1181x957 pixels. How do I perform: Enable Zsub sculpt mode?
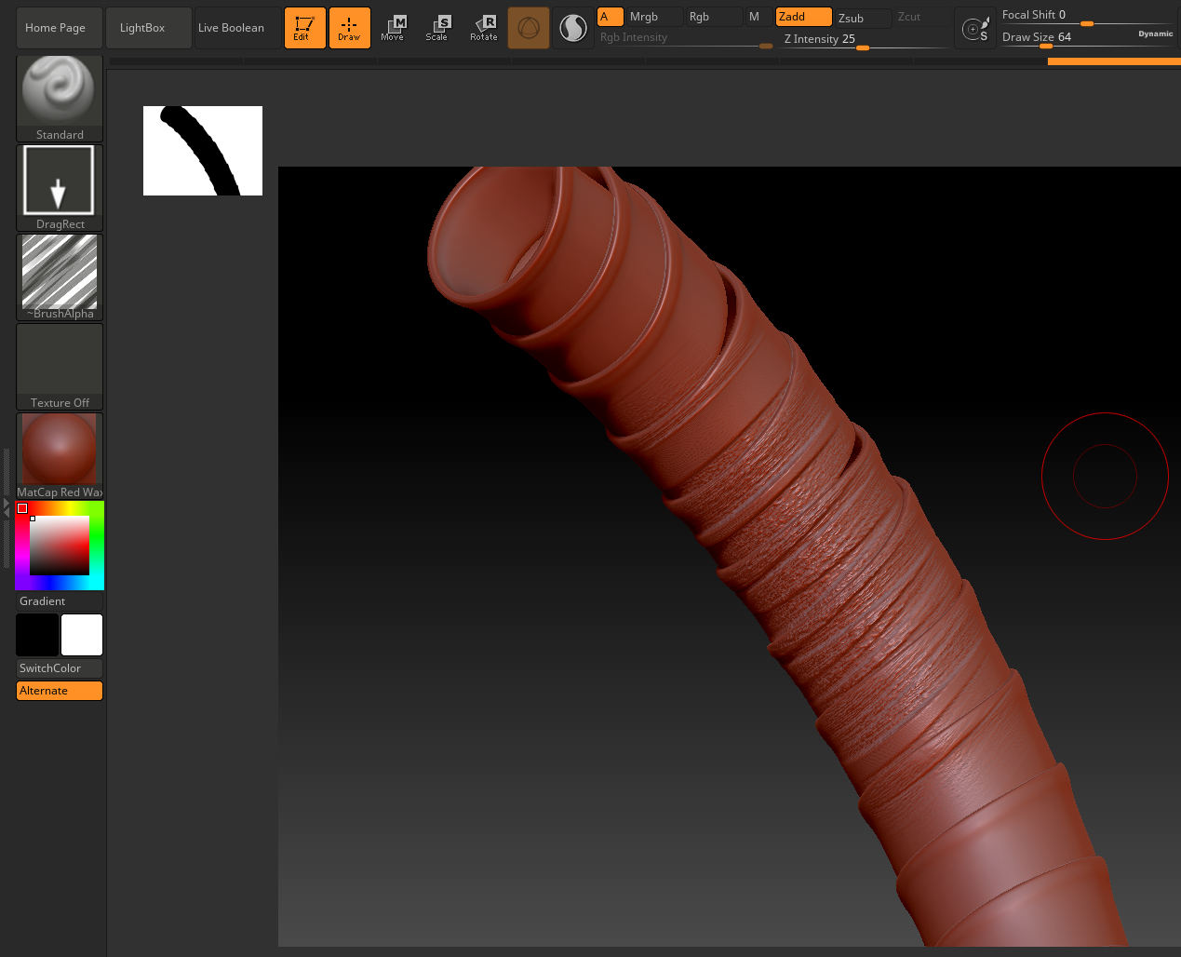(x=863, y=18)
